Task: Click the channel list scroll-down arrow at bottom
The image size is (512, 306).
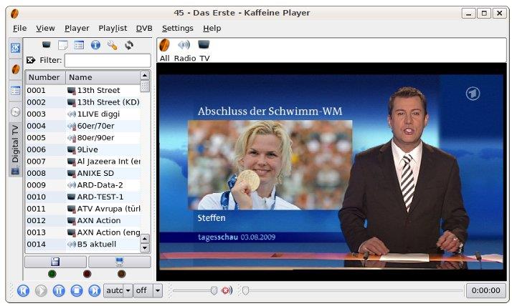Action: tap(145, 248)
